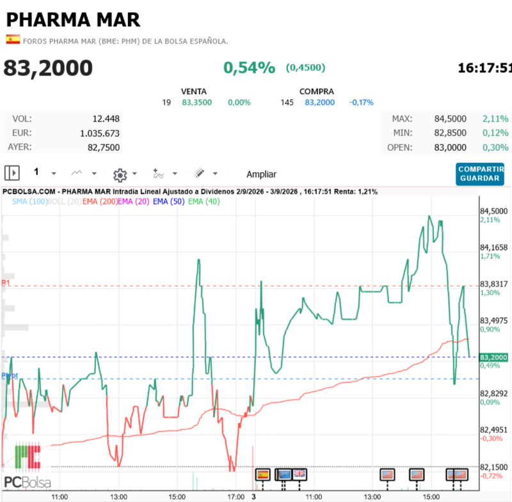
Task: Click the line chart type icon
Action: coord(77,173)
